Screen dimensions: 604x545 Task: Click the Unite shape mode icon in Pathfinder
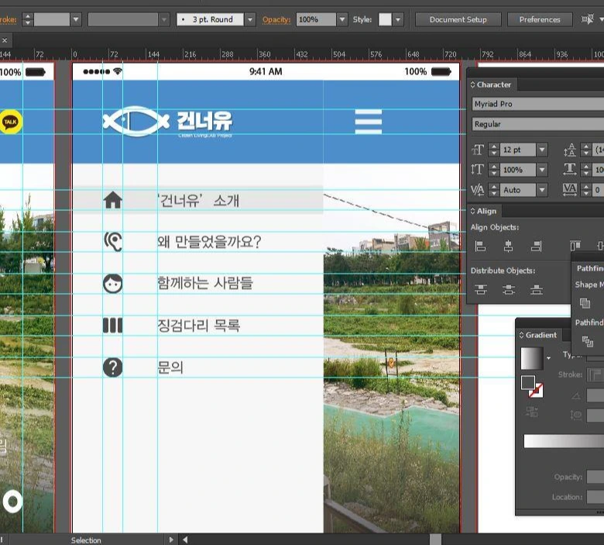click(585, 303)
